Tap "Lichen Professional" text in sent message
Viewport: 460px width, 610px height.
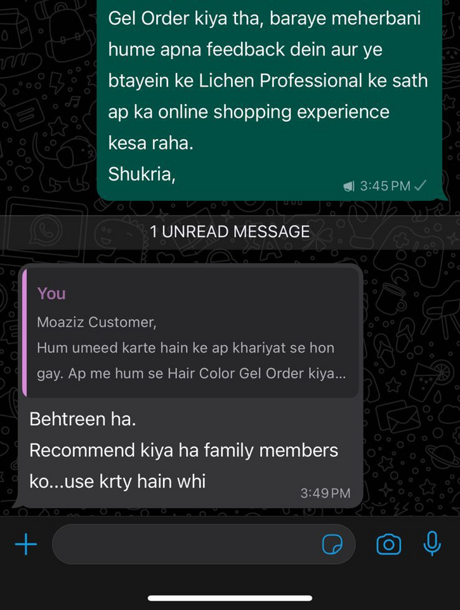280,81
